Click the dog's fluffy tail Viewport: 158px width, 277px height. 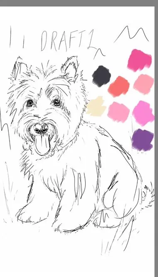coord(147,195)
